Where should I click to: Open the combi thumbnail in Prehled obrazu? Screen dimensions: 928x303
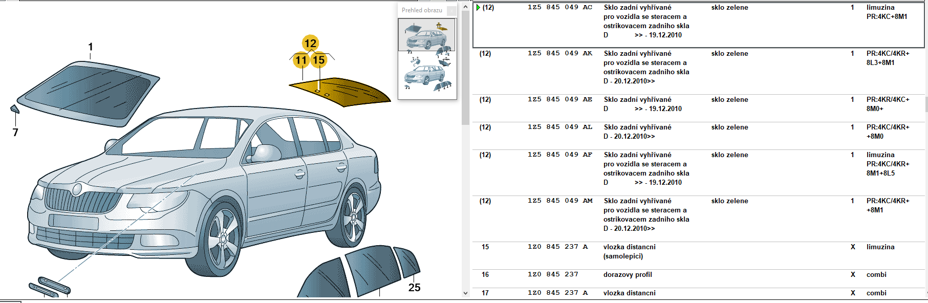tap(426, 75)
